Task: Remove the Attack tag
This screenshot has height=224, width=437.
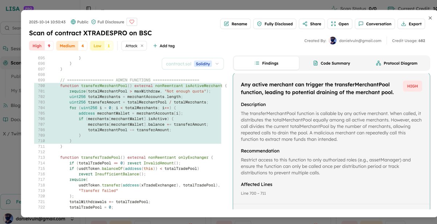Action: point(142,46)
